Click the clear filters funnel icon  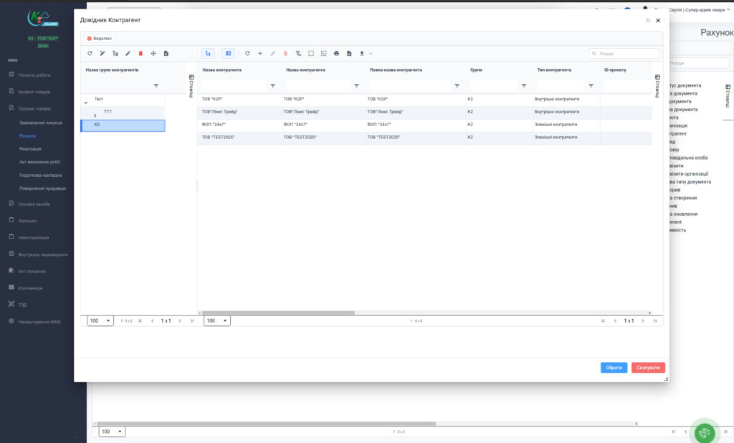pos(298,53)
